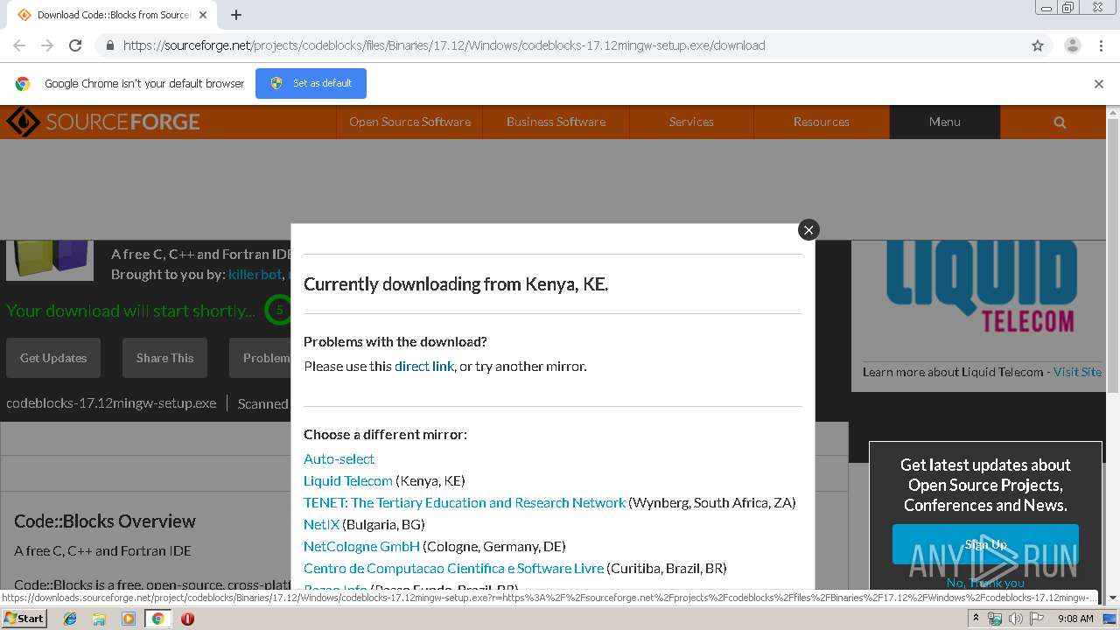
Task: Launch the media player taskbar icon
Action: tap(129, 619)
